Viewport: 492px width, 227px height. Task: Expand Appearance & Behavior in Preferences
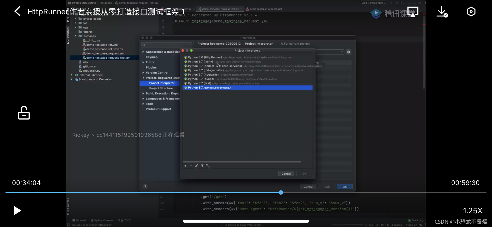[143, 52]
